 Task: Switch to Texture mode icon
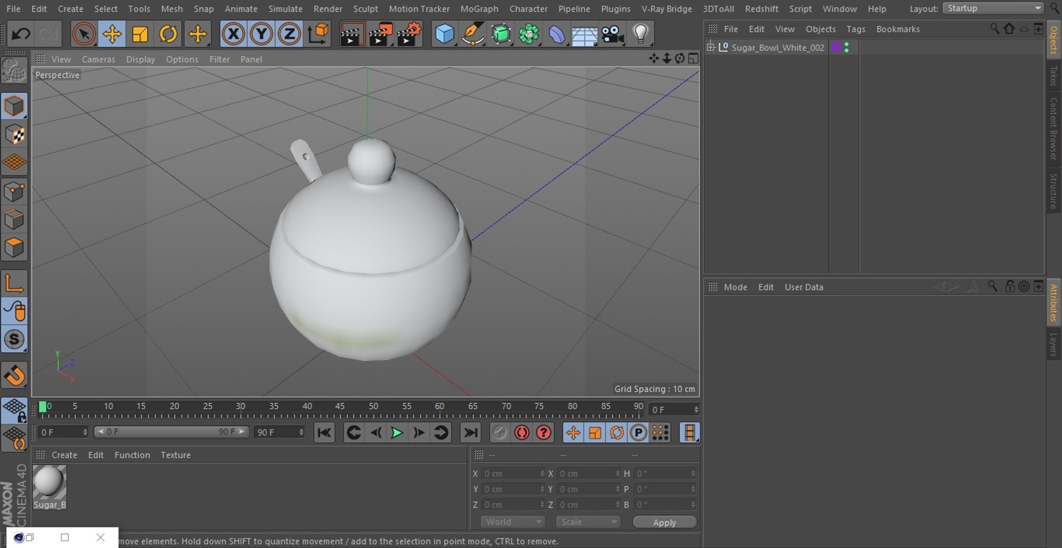click(14, 134)
